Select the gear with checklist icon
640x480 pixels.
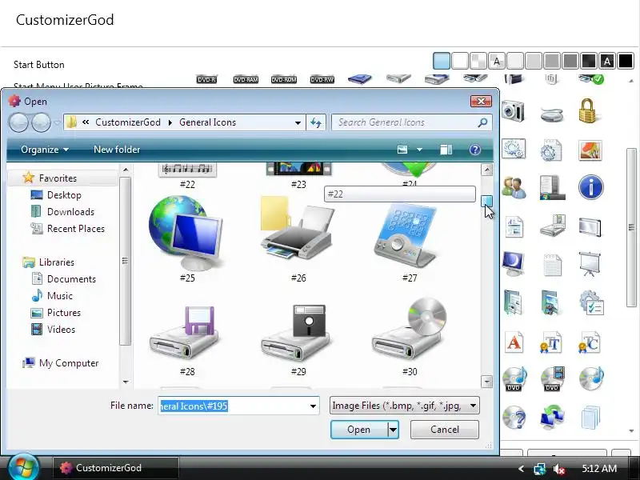tap(591, 303)
